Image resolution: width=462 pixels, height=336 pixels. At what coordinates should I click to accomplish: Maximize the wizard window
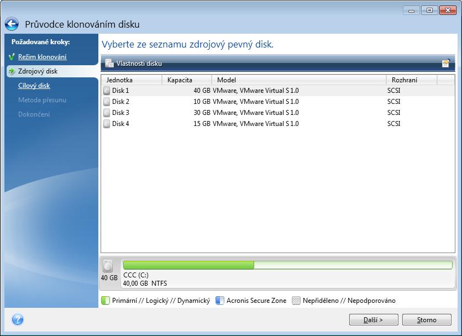point(429,11)
